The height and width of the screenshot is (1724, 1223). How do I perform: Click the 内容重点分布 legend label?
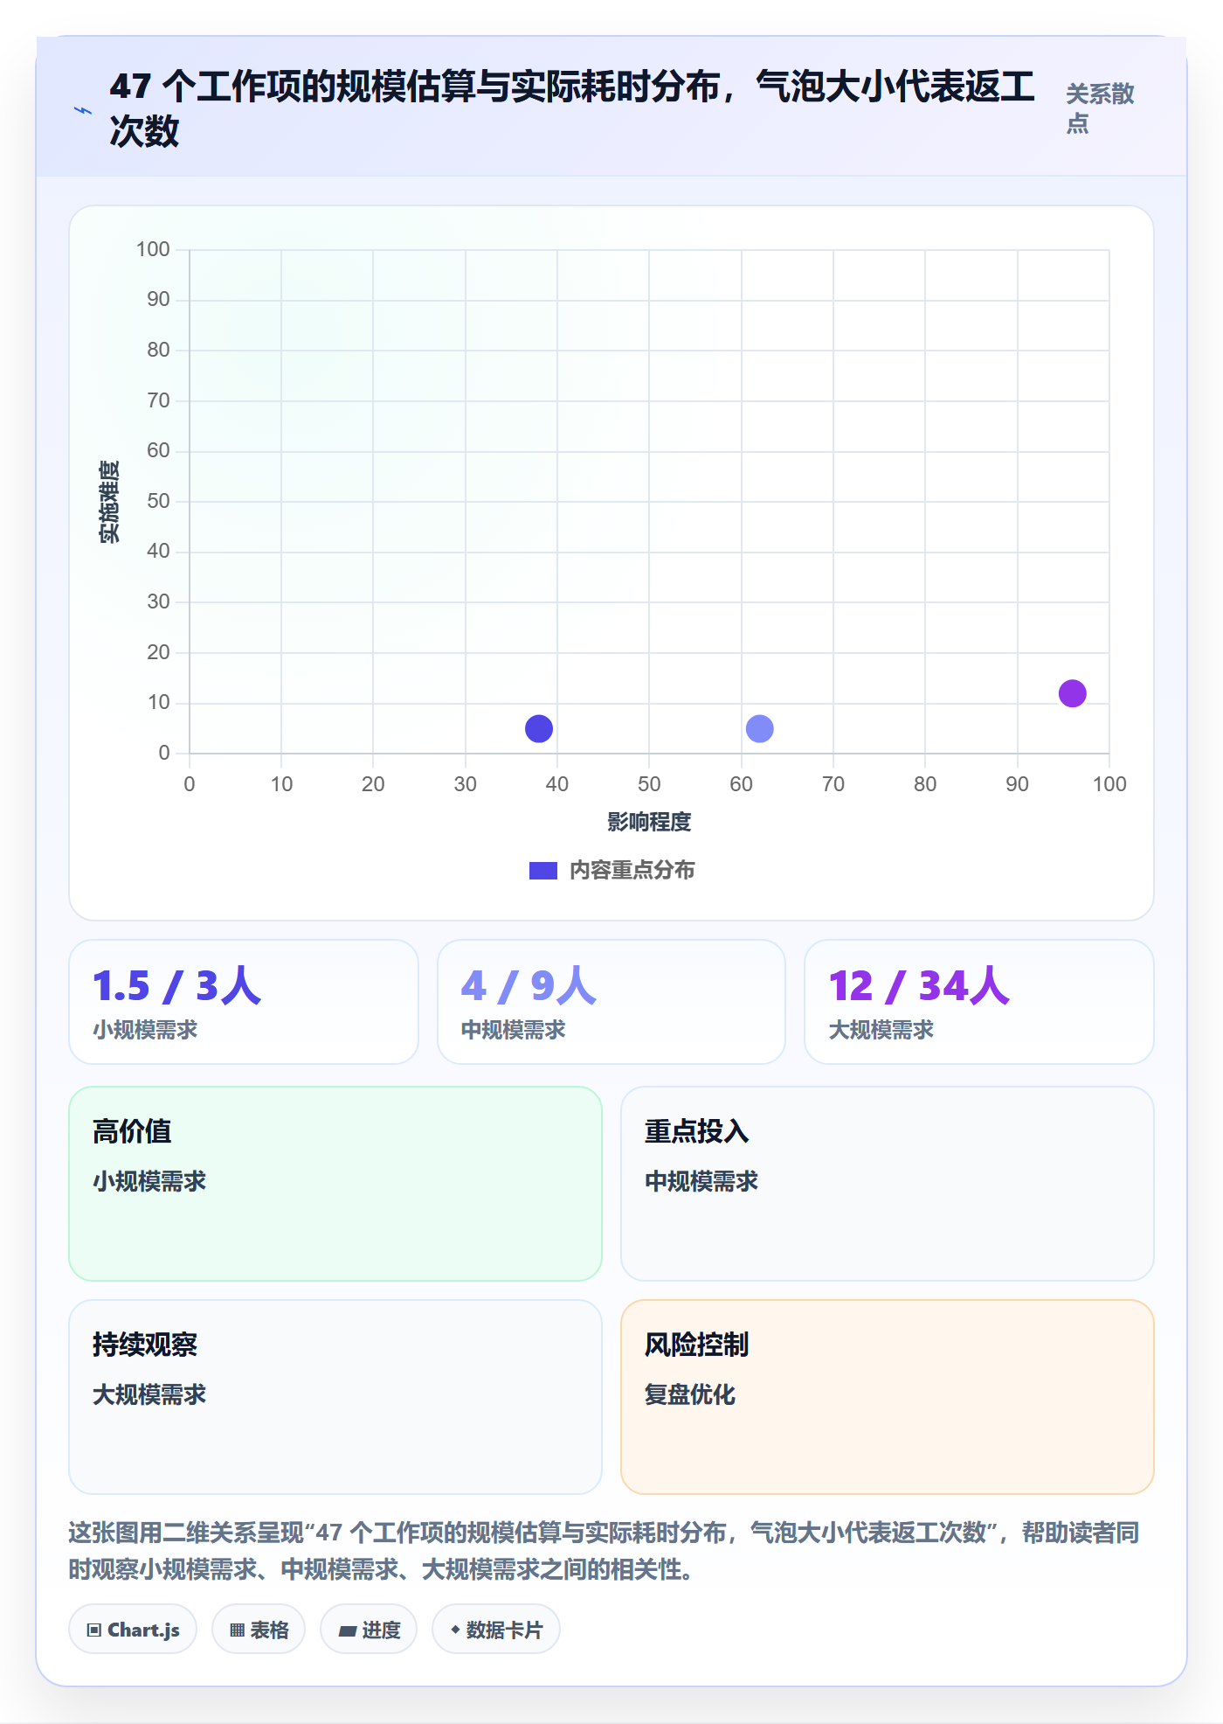click(632, 871)
